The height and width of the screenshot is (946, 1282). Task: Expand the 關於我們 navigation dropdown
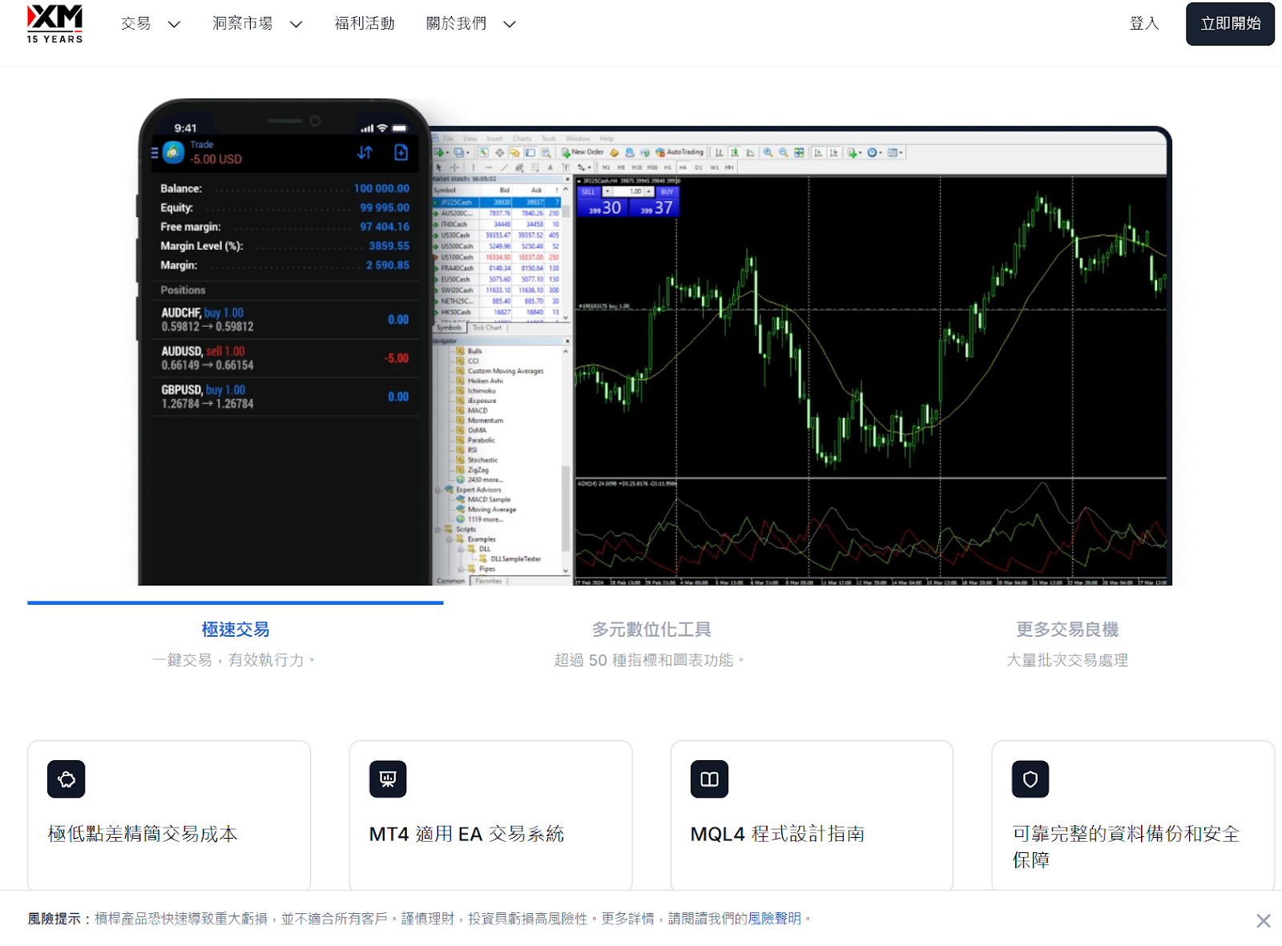click(470, 24)
